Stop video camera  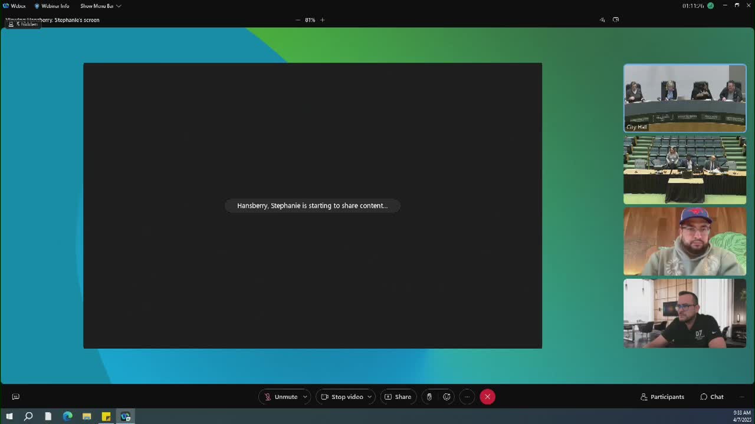coord(342,397)
